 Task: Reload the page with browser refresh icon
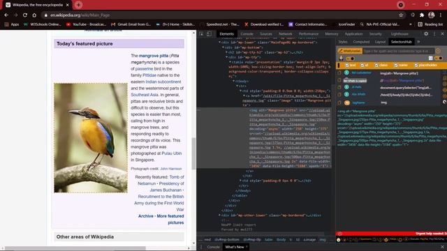[x=25, y=15]
